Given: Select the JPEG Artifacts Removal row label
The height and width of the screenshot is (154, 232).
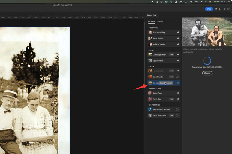Looking at the screenshot, I should click(x=161, y=109).
